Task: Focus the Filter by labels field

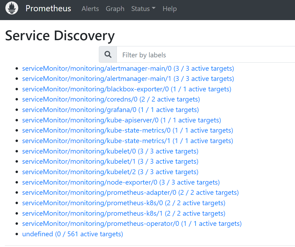Action: tap(206, 55)
